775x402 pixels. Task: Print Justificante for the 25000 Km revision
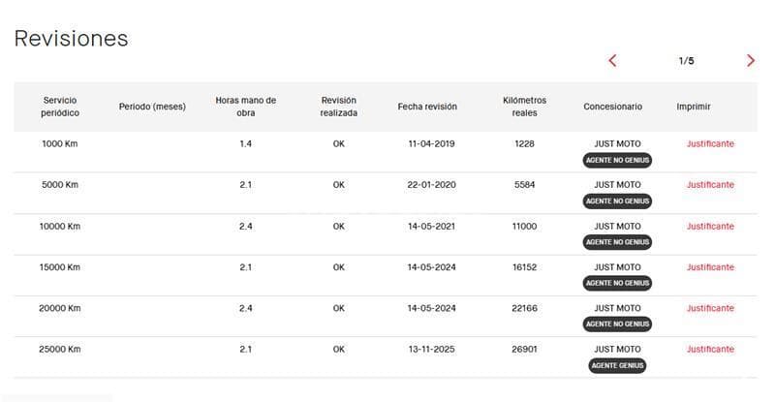pos(710,350)
